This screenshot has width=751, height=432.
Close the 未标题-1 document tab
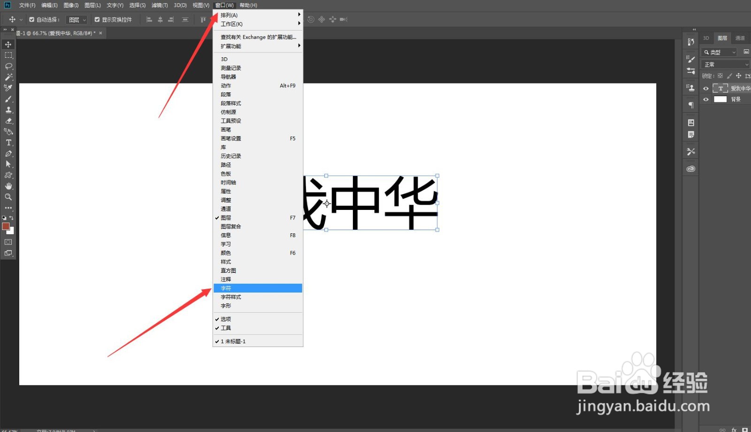(x=100, y=33)
